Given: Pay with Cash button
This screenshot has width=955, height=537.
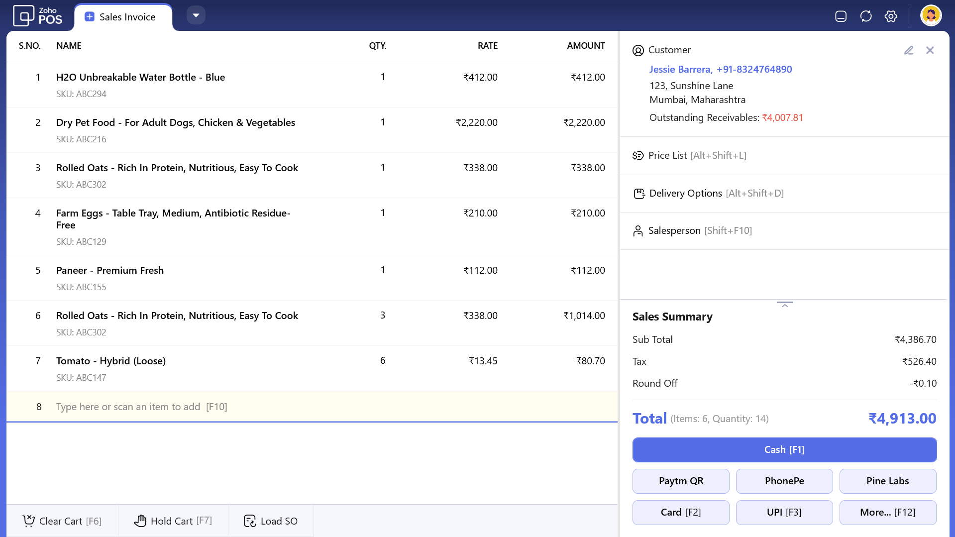Looking at the screenshot, I should 784,449.
